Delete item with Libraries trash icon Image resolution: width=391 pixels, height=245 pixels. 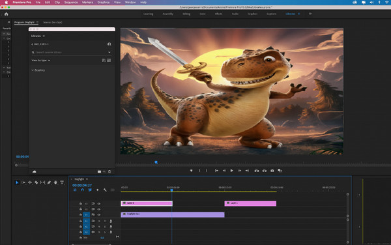[x=109, y=171]
